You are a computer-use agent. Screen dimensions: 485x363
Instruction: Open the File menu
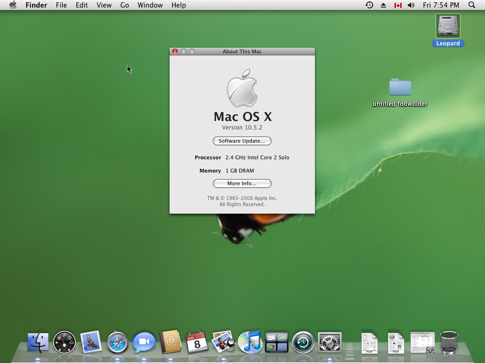pos(61,5)
